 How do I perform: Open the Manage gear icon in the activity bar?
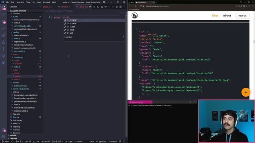click(4, 137)
